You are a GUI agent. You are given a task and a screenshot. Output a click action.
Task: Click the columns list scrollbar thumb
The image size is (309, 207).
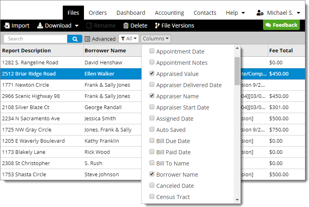[237, 71]
